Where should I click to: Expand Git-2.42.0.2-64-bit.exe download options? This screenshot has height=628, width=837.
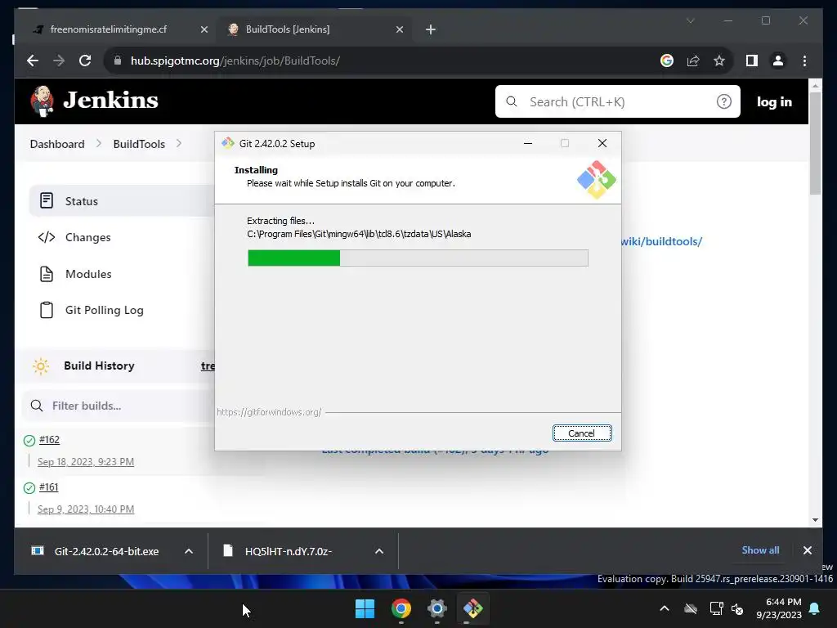(x=189, y=551)
